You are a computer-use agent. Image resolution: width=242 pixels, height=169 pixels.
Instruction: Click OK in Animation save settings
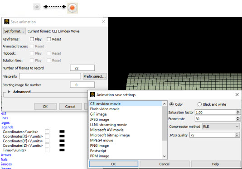pos(113,164)
